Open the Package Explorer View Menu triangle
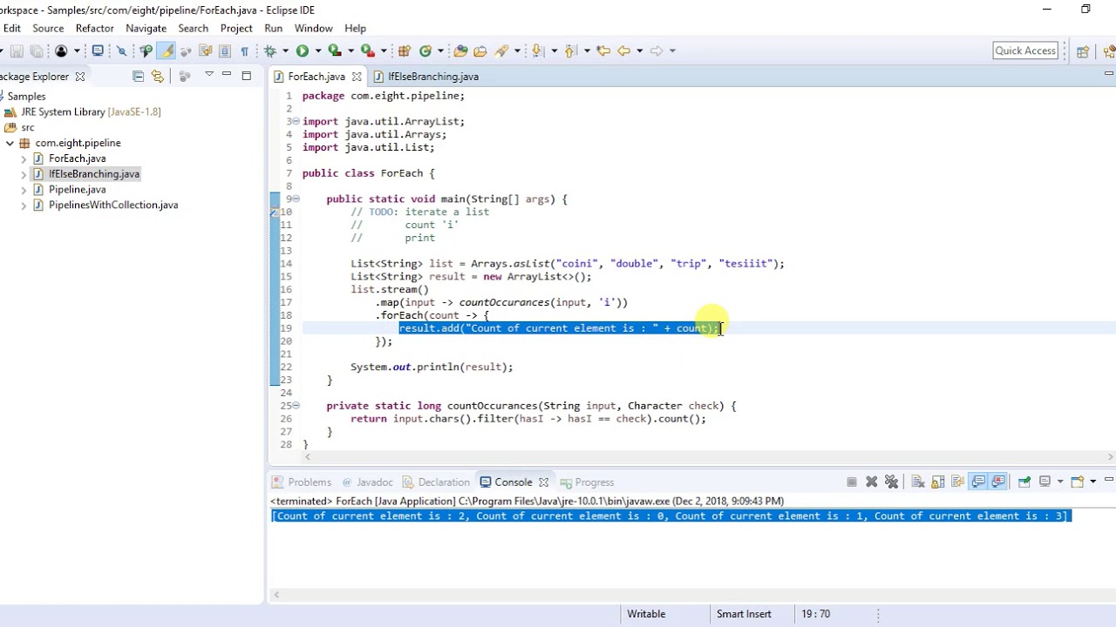The width and height of the screenshot is (1116, 627). (209, 75)
